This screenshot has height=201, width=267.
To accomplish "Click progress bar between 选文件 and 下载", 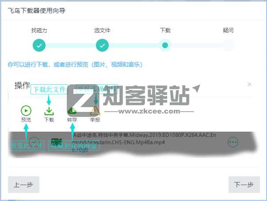I will coord(133,45).
